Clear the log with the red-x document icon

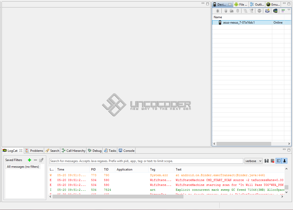tap(273, 161)
